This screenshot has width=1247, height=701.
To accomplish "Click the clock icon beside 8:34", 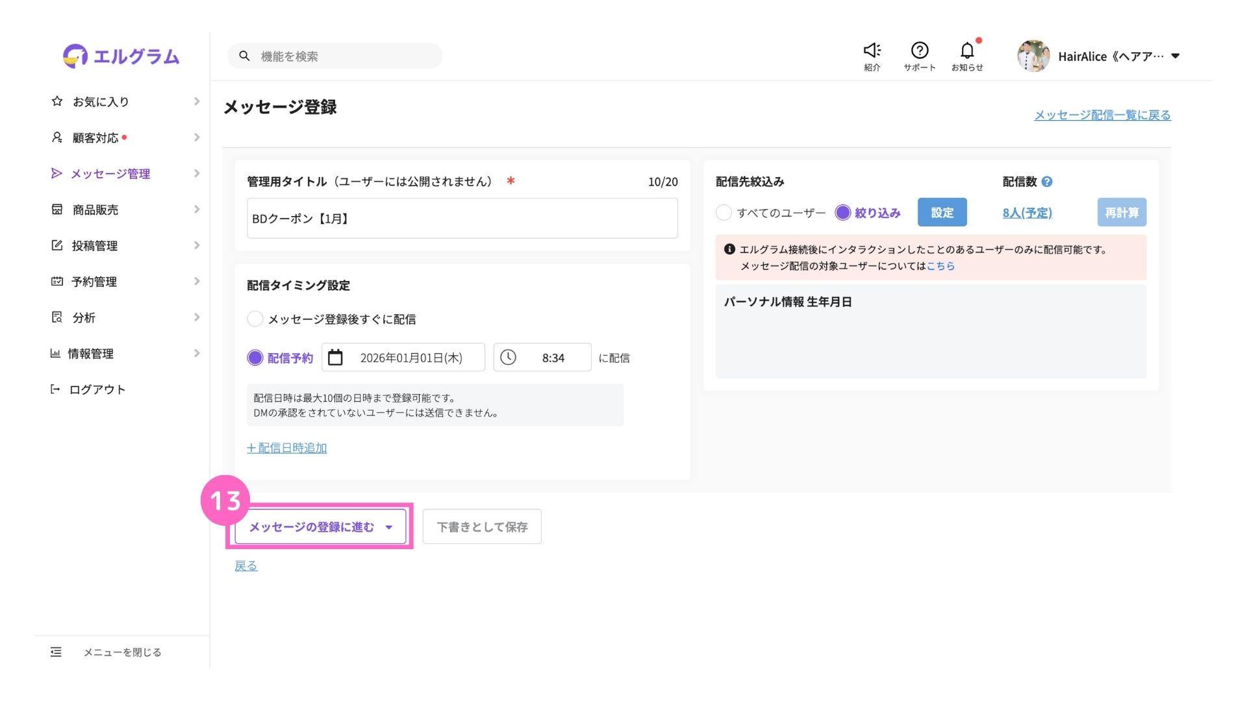I will point(508,358).
